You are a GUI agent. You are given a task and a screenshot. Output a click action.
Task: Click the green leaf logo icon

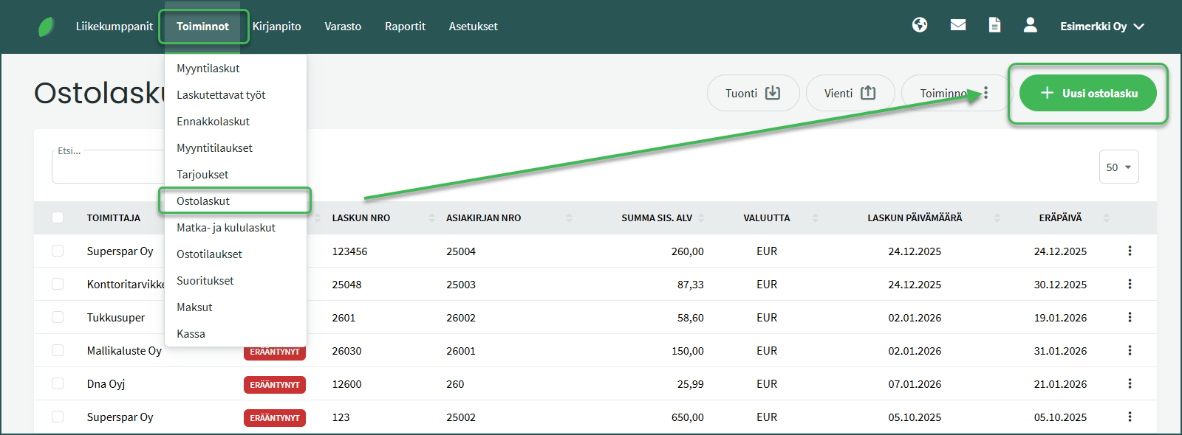(46, 27)
